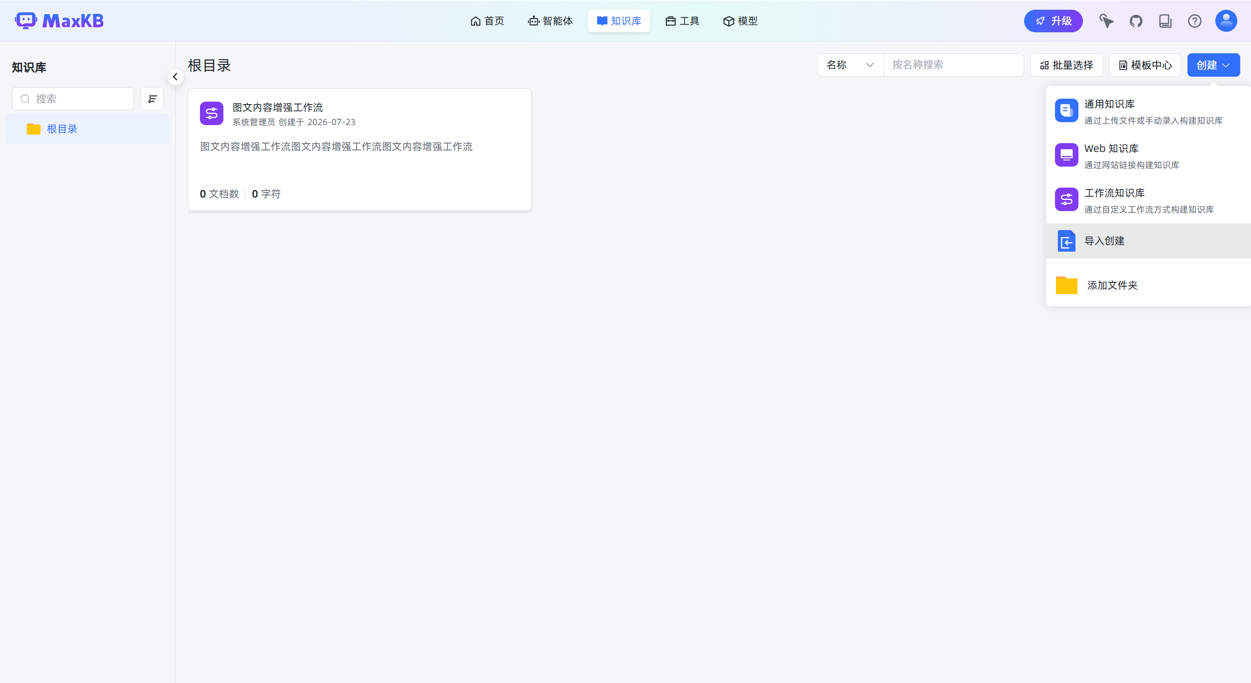Screen dimensions: 1251x683
Task: Focus the 按名称搜索 input field
Action: click(x=954, y=65)
